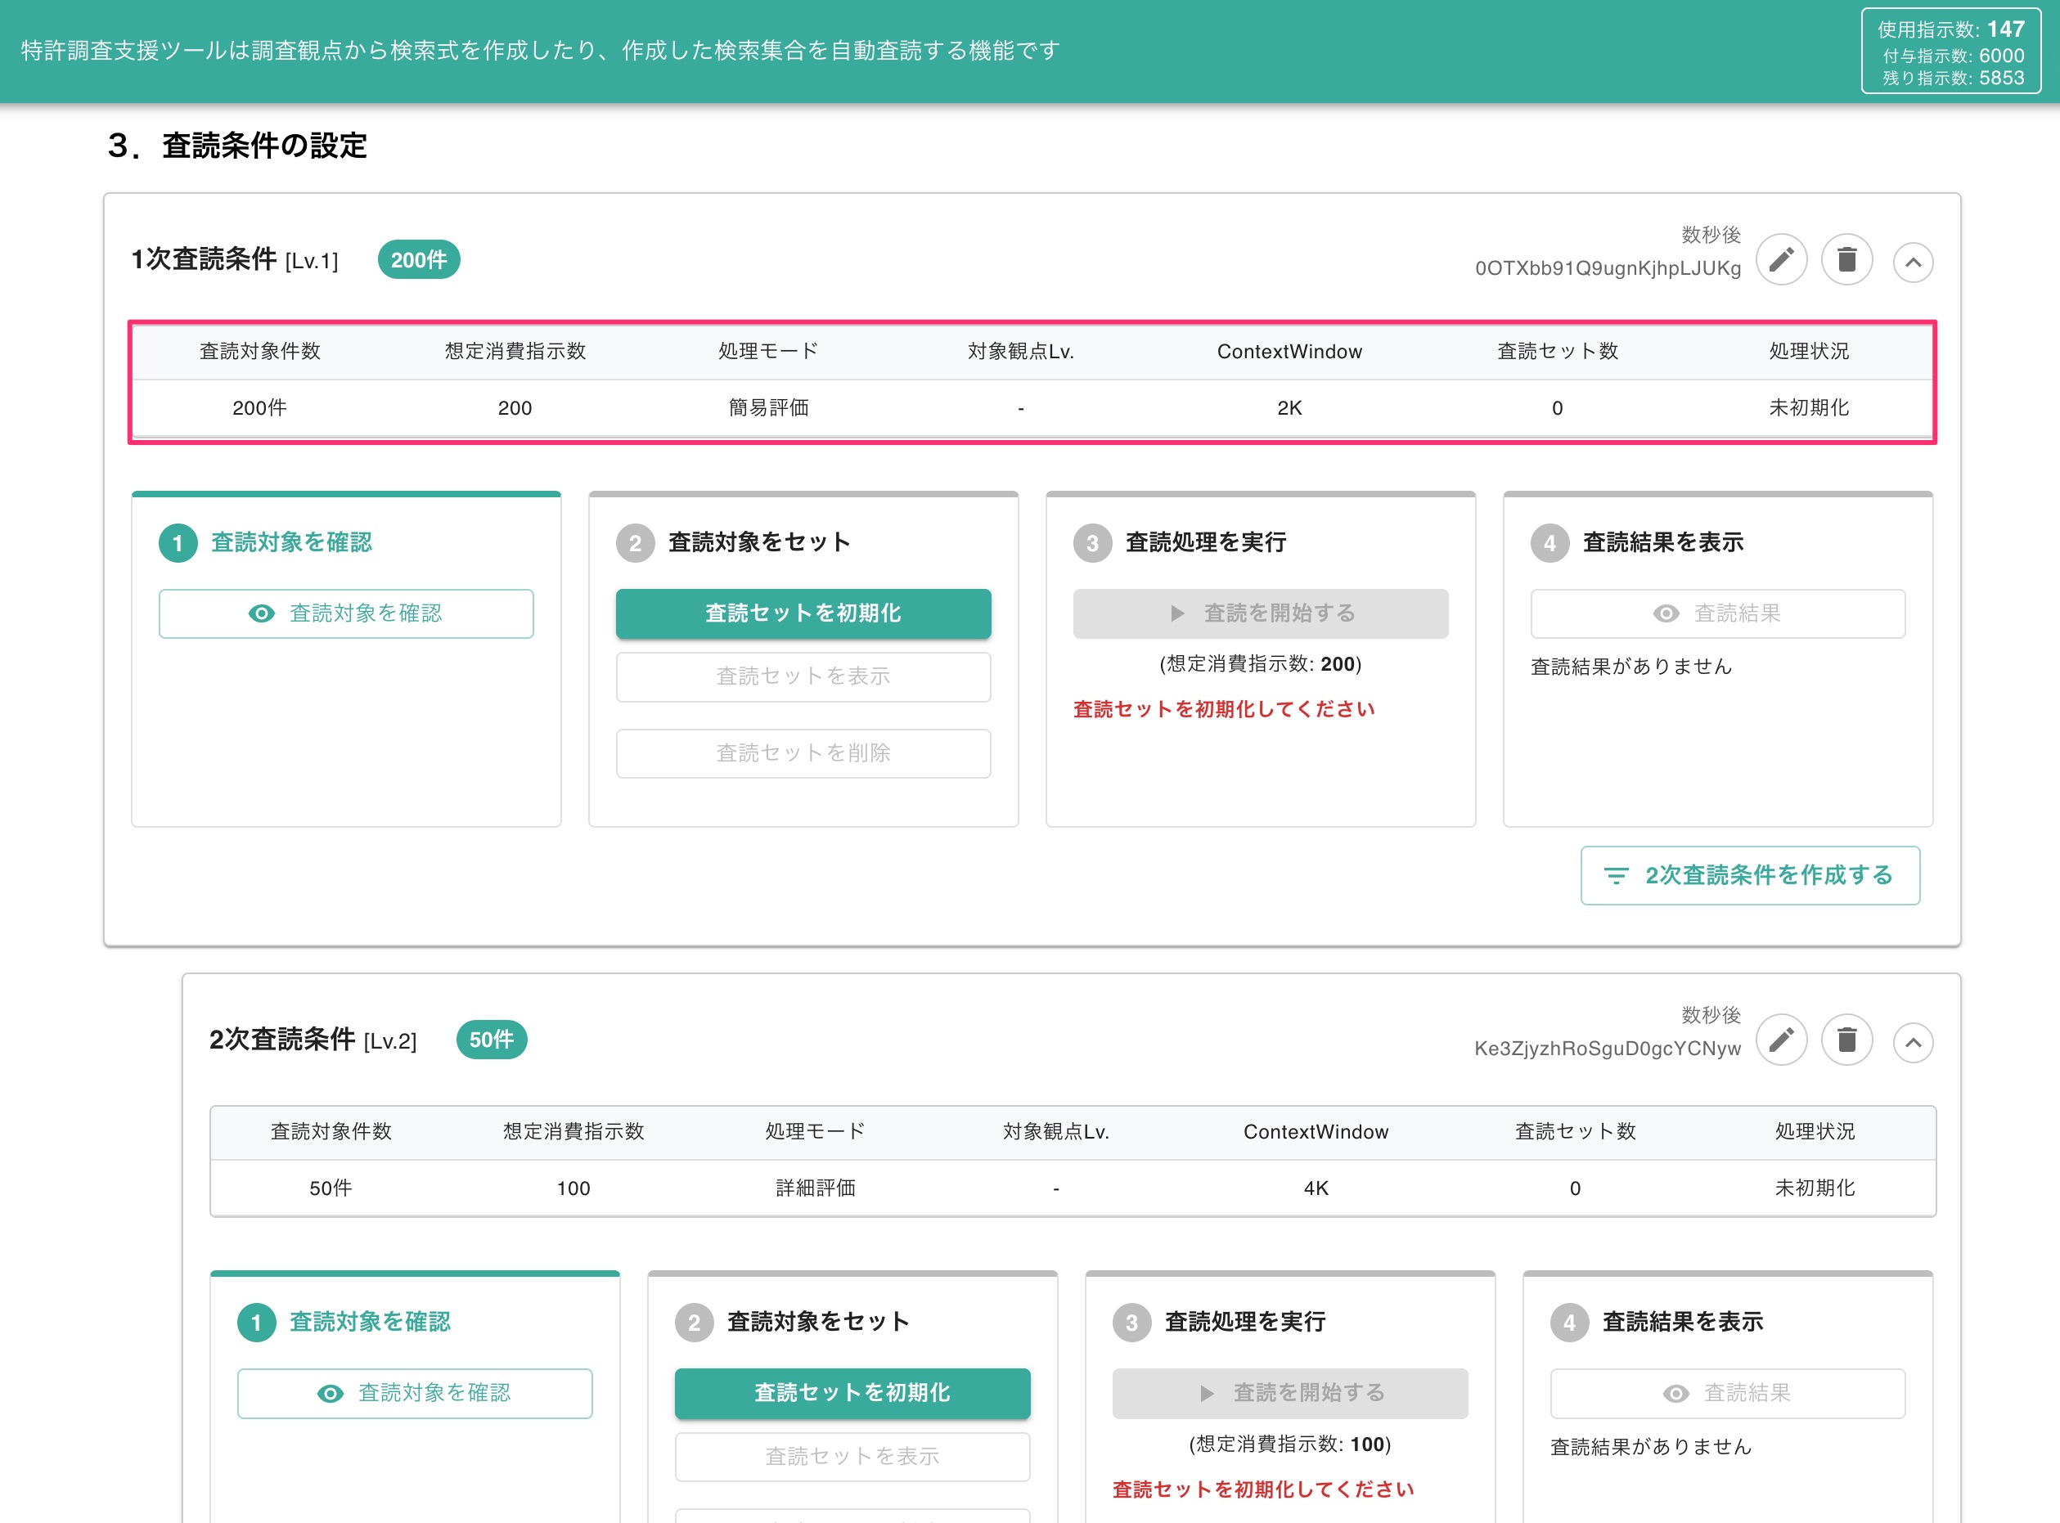Click 査読対象を確認 eye button in Lv.1
Image resolution: width=2060 pixels, height=1523 pixels.
[x=346, y=614]
